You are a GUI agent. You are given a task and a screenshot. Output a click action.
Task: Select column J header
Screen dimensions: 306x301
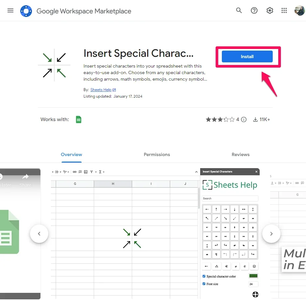(x=185, y=184)
